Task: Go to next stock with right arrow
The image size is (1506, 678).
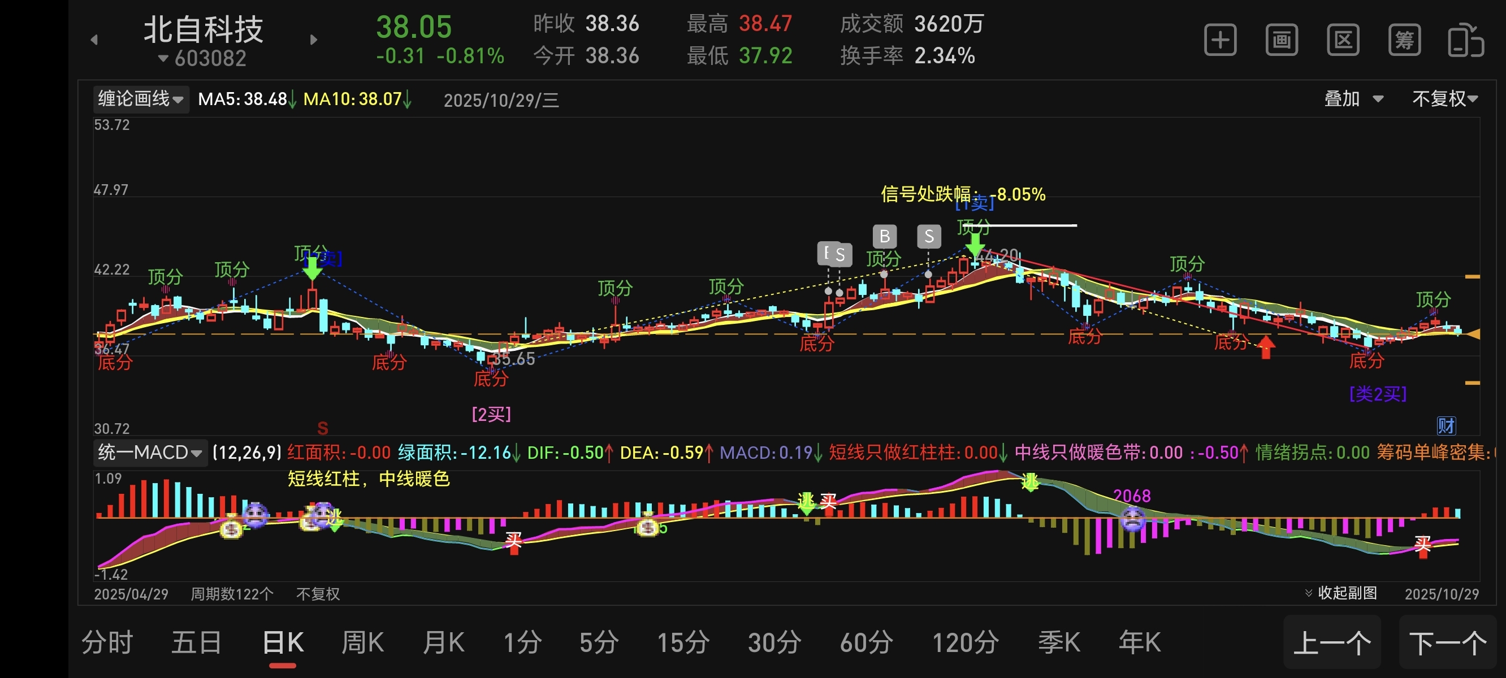Action: (x=313, y=40)
